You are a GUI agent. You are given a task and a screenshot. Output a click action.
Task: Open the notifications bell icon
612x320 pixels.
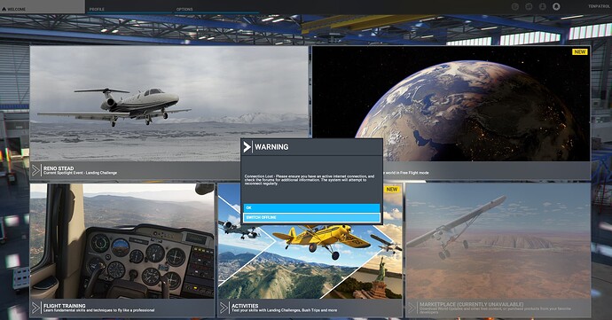(x=556, y=6)
